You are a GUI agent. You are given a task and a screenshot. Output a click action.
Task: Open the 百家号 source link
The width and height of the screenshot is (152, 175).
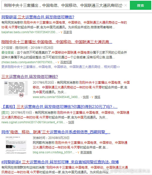click(68, 32)
